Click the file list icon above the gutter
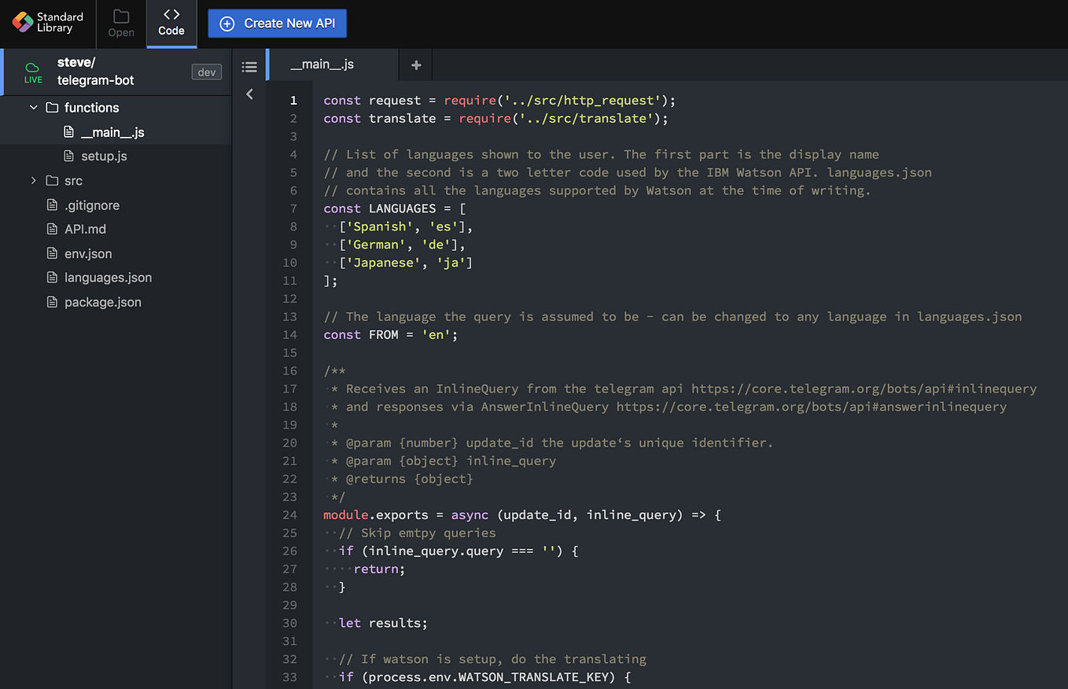Screen dimensions: 1068x689 pos(249,67)
